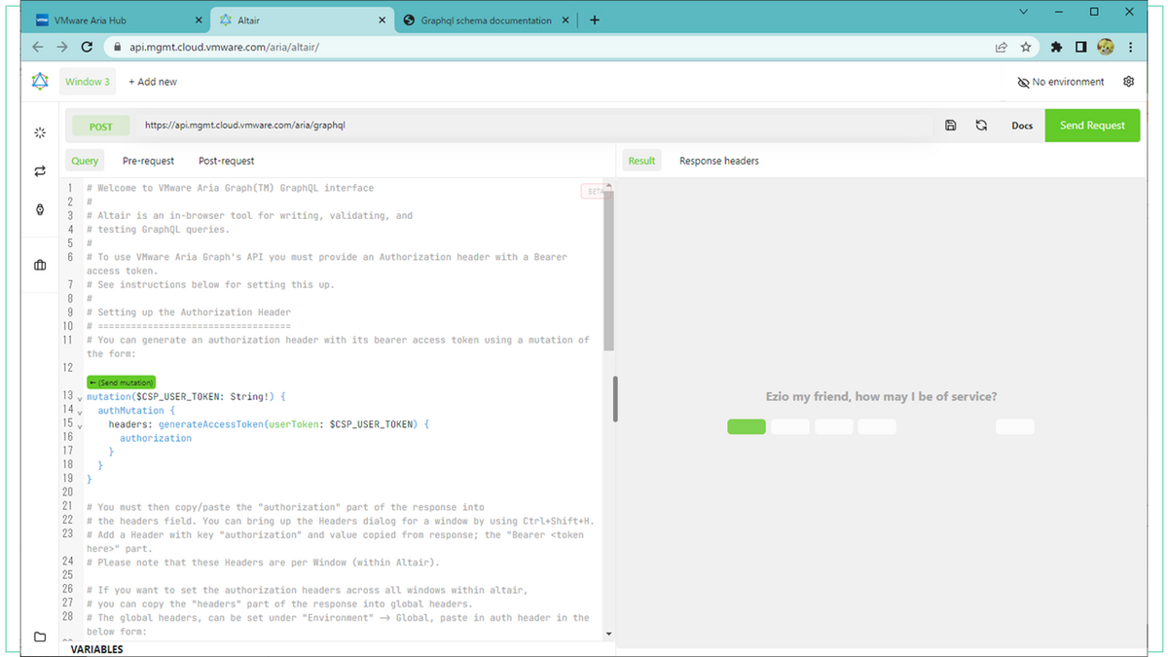Open the tab search chevron in title bar
The height and width of the screenshot is (657, 1168).
click(1024, 12)
